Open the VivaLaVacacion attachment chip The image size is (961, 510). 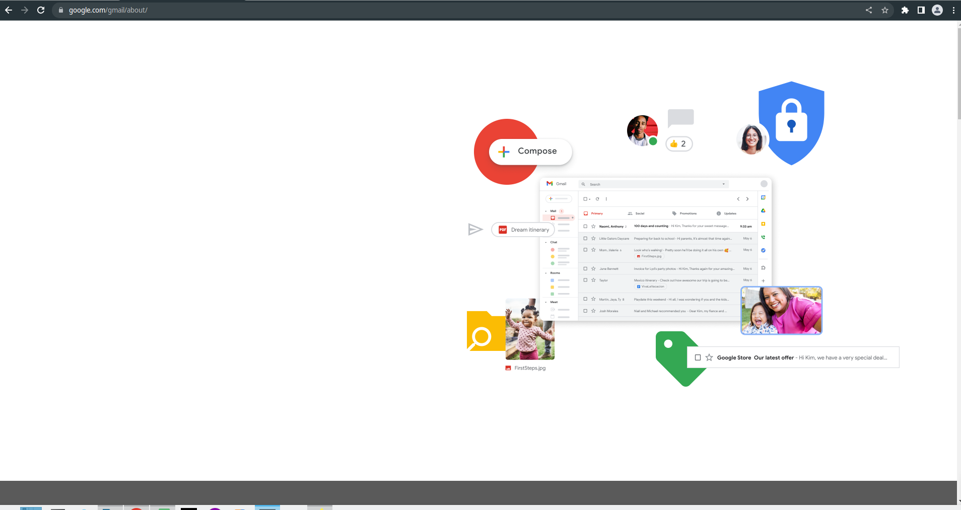651,286
